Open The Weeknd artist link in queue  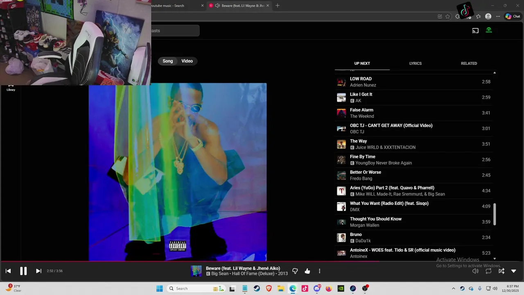tap(363, 116)
